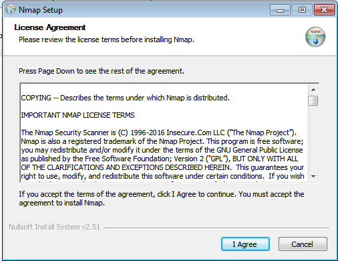338x261 pixels.
Task: Click the License Agreement heading
Action: tap(50, 27)
